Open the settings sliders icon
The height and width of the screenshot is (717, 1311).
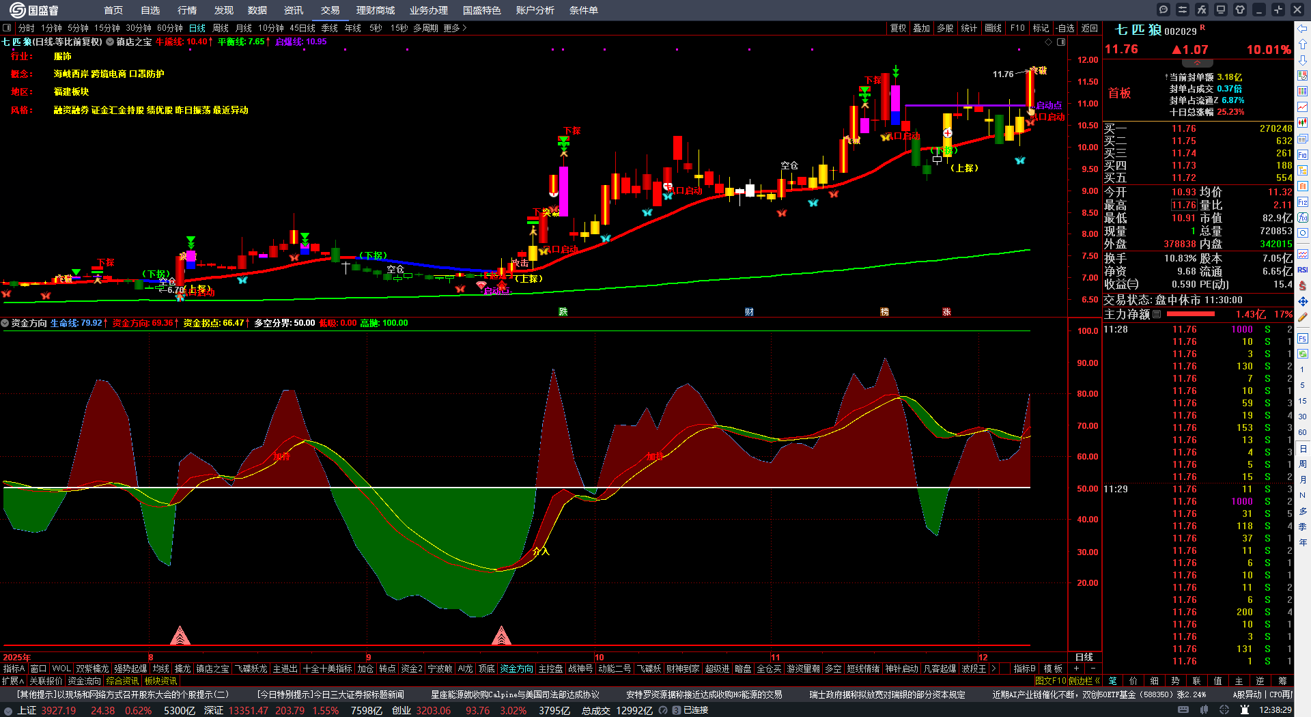tap(1183, 10)
